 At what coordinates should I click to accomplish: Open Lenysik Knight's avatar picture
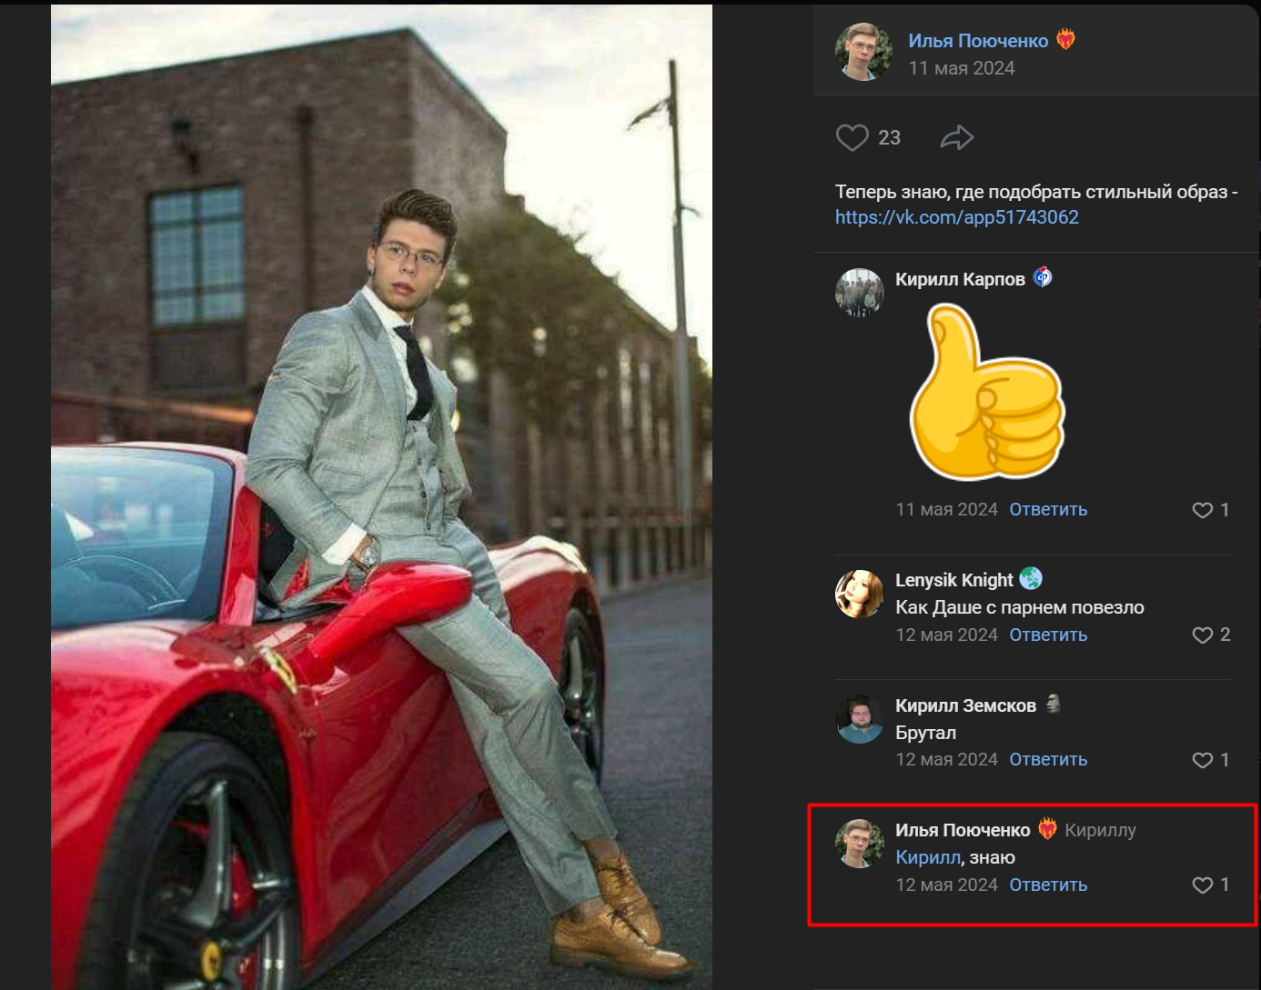pos(860,595)
